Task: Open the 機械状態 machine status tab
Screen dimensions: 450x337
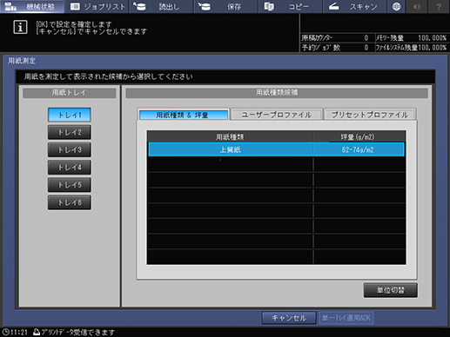Action: point(32,6)
